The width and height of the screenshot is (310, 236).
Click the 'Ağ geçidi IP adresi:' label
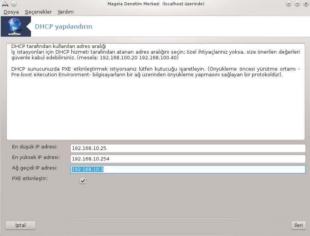tap(35, 168)
